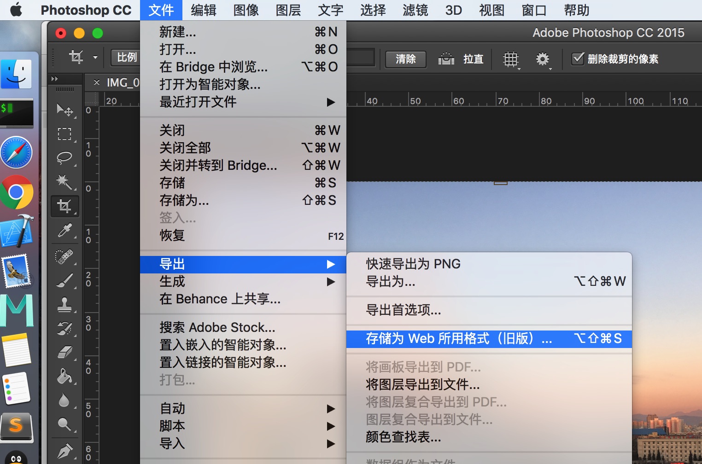Click 导出首选项... item

click(489, 310)
